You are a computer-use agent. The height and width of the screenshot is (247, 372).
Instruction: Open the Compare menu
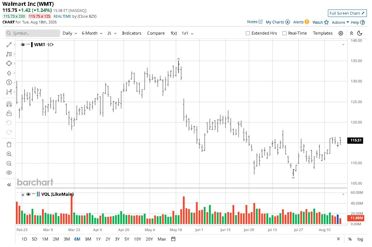156,33
